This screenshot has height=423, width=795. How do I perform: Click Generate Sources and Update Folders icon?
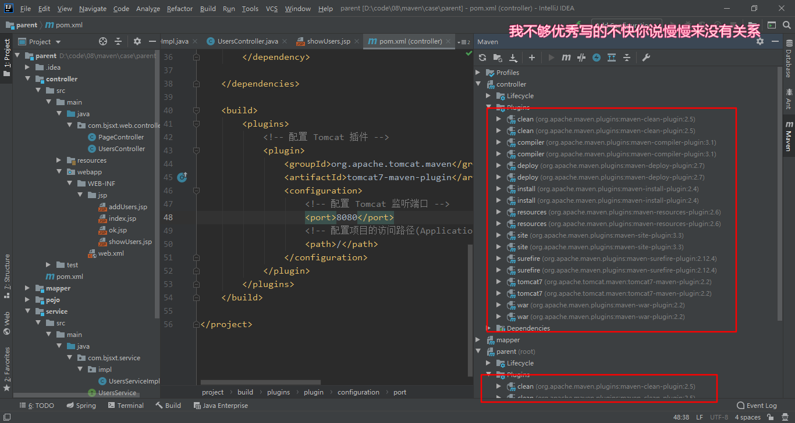(x=498, y=58)
